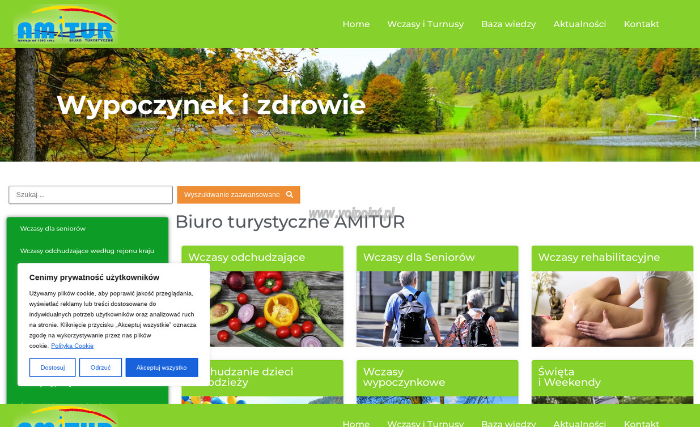Click the vegetables photo under Wczasy odchudzające
Viewport: 700px width, 427px height.
click(x=277, y=309)
